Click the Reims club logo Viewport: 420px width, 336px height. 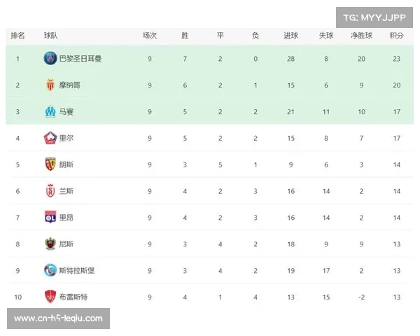(50, 191)
